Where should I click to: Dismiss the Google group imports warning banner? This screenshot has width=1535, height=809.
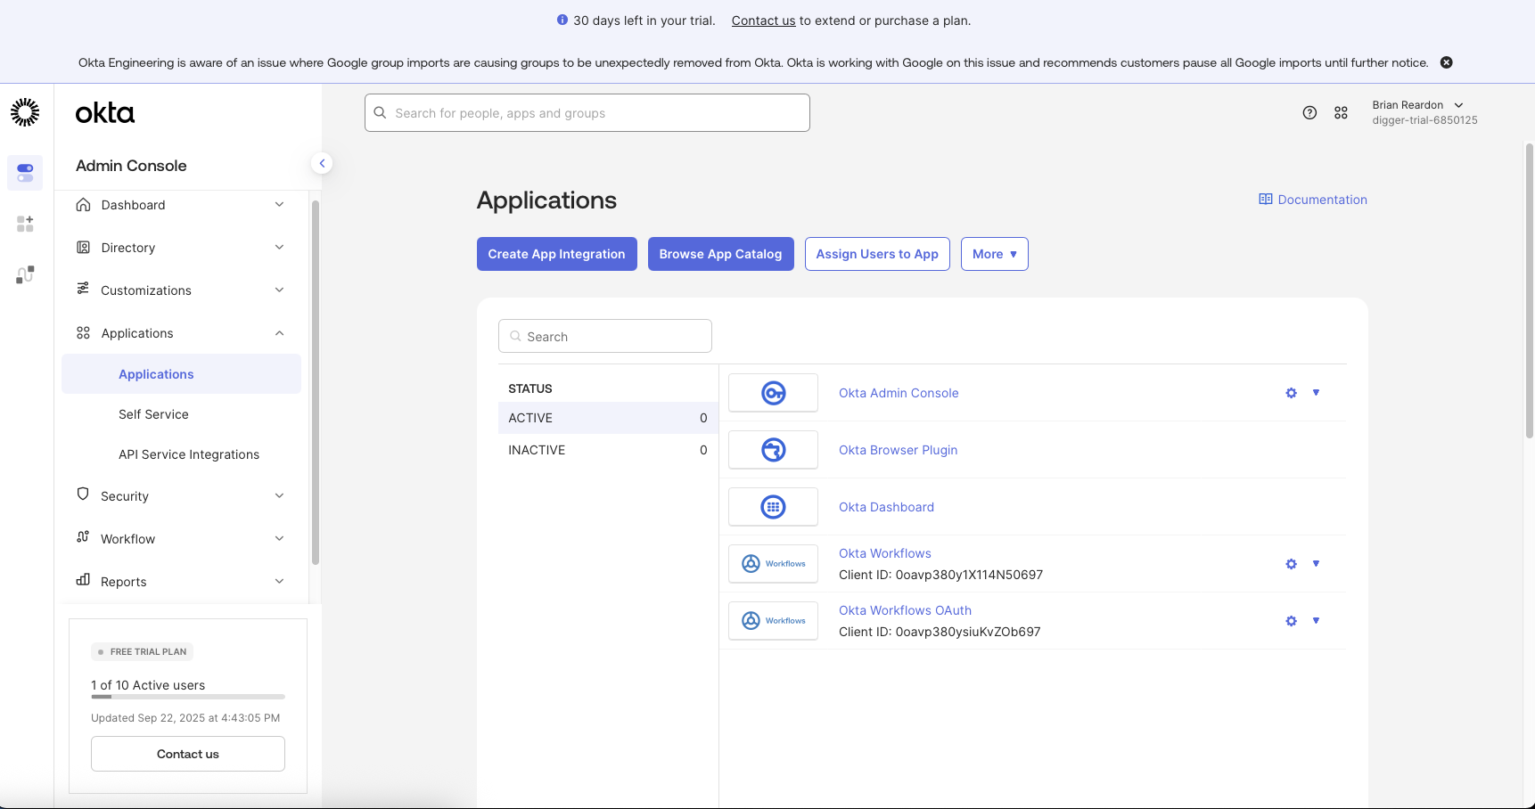(x=1447, y=62)
